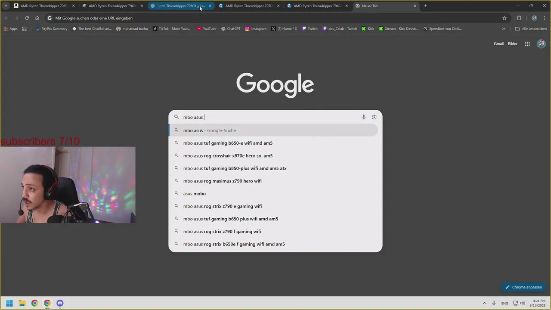Close the Threadripper 7970 tab
This screenshot has height=310, width=551.
[278, 6]
